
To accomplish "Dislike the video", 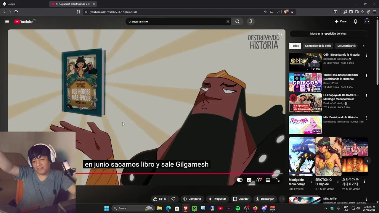I will [174, 199].
